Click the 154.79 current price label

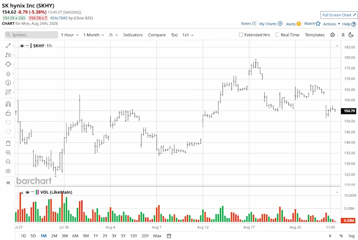(349, 111)
